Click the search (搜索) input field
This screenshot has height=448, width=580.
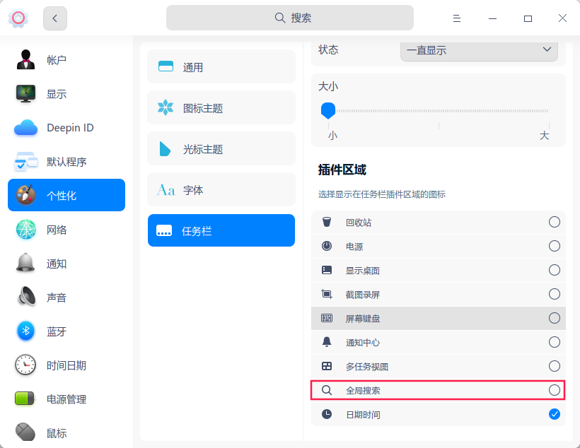tap(290, 18)
